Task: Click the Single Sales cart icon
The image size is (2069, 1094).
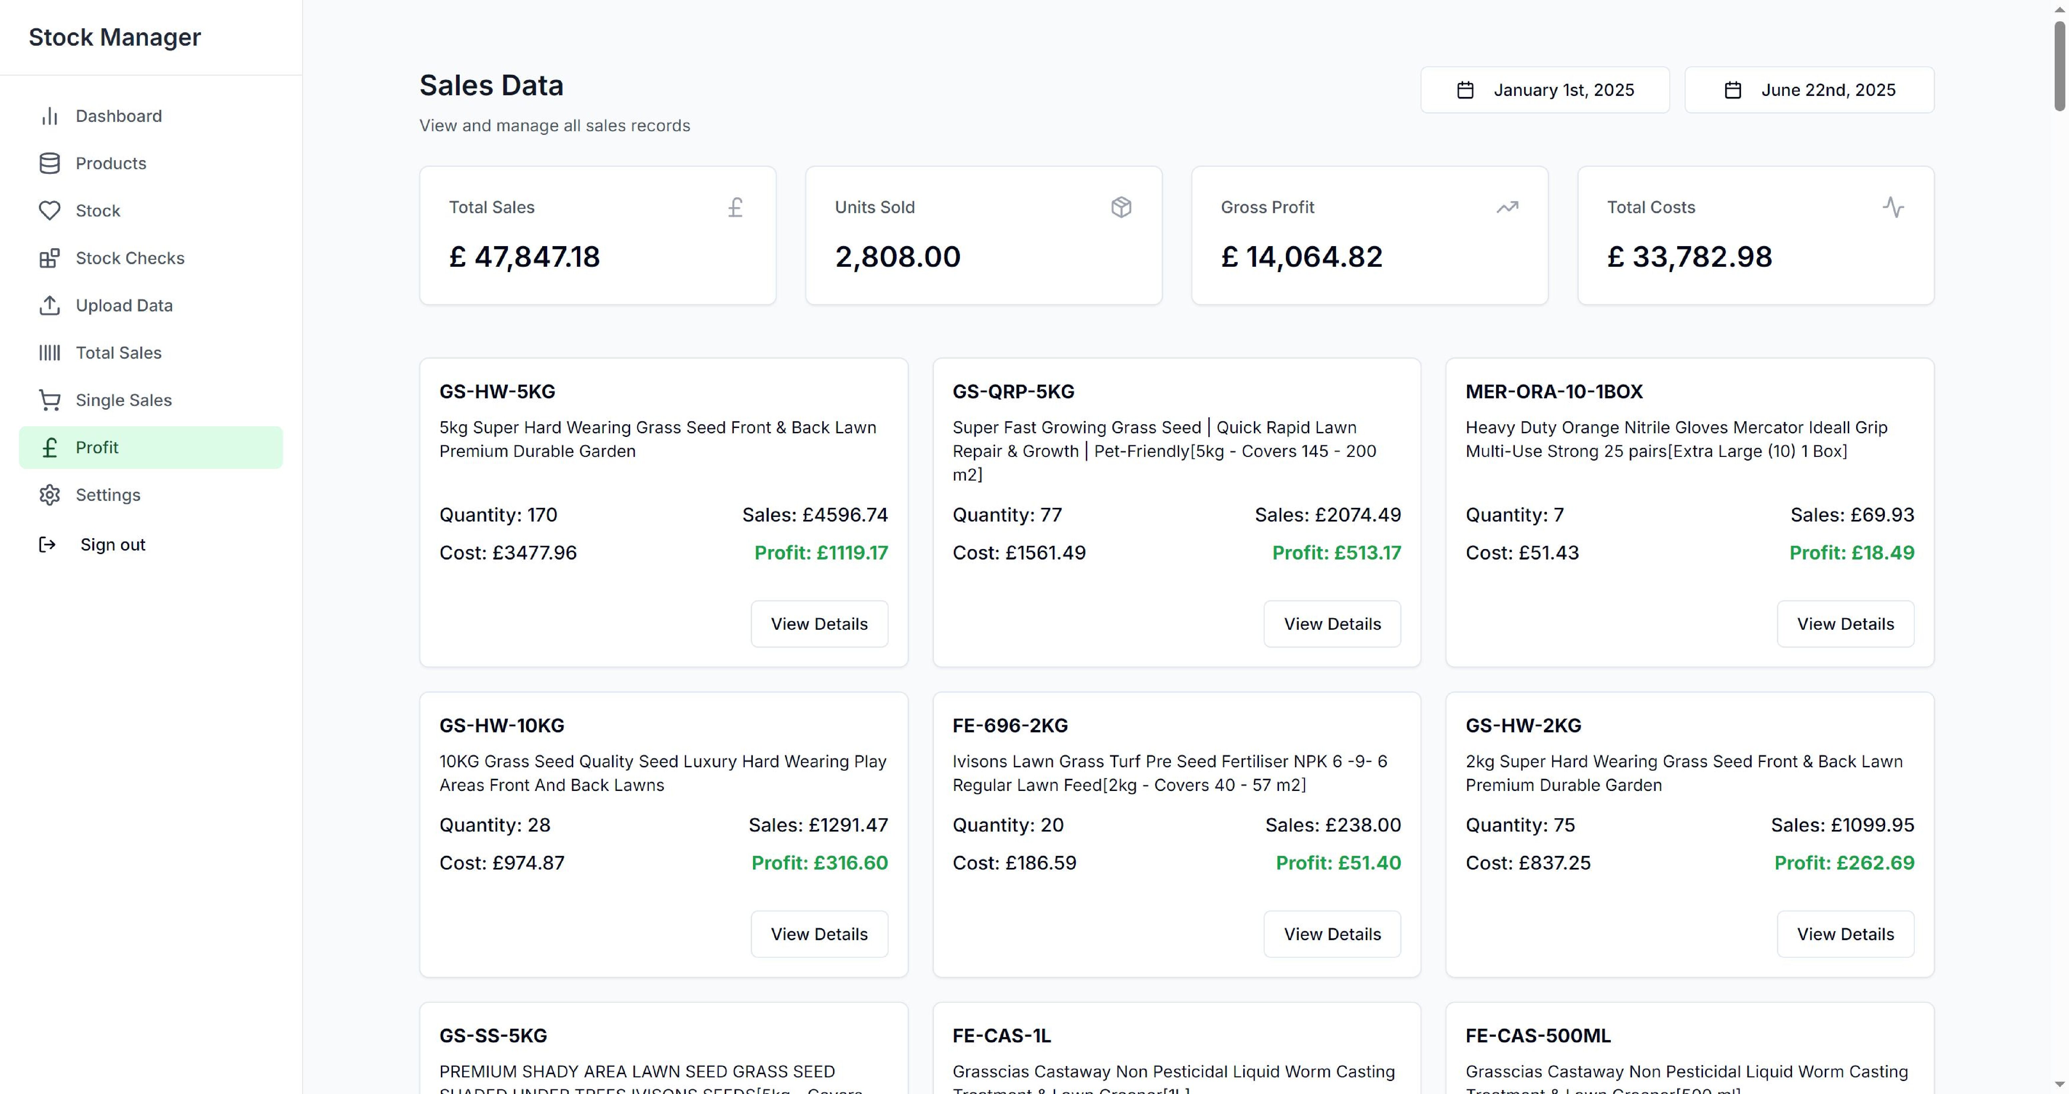Action: click(x=50, y=400)
